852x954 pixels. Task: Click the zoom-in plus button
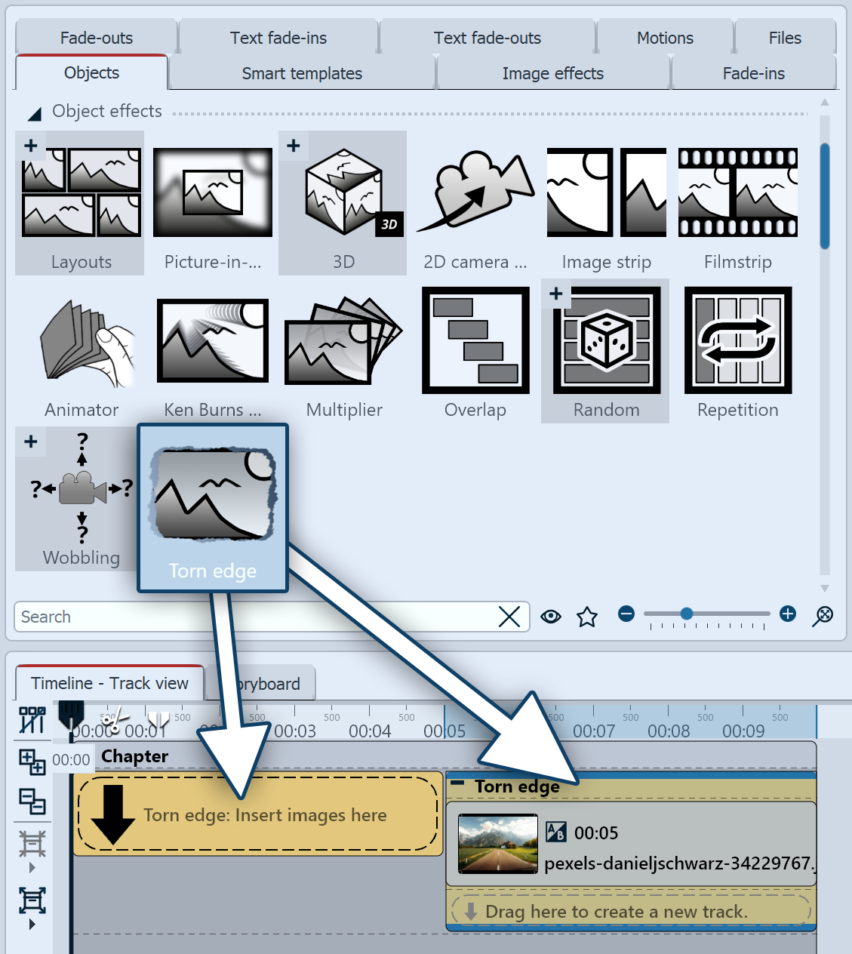pyautogui.click(x=788, y=614)
